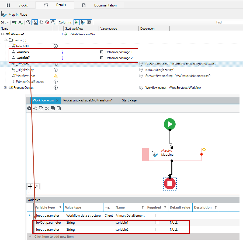This screenshot has height=242, width=243.
Task: Click the globe icon in workflow toolbar
Action: click(x=35, y=108)
